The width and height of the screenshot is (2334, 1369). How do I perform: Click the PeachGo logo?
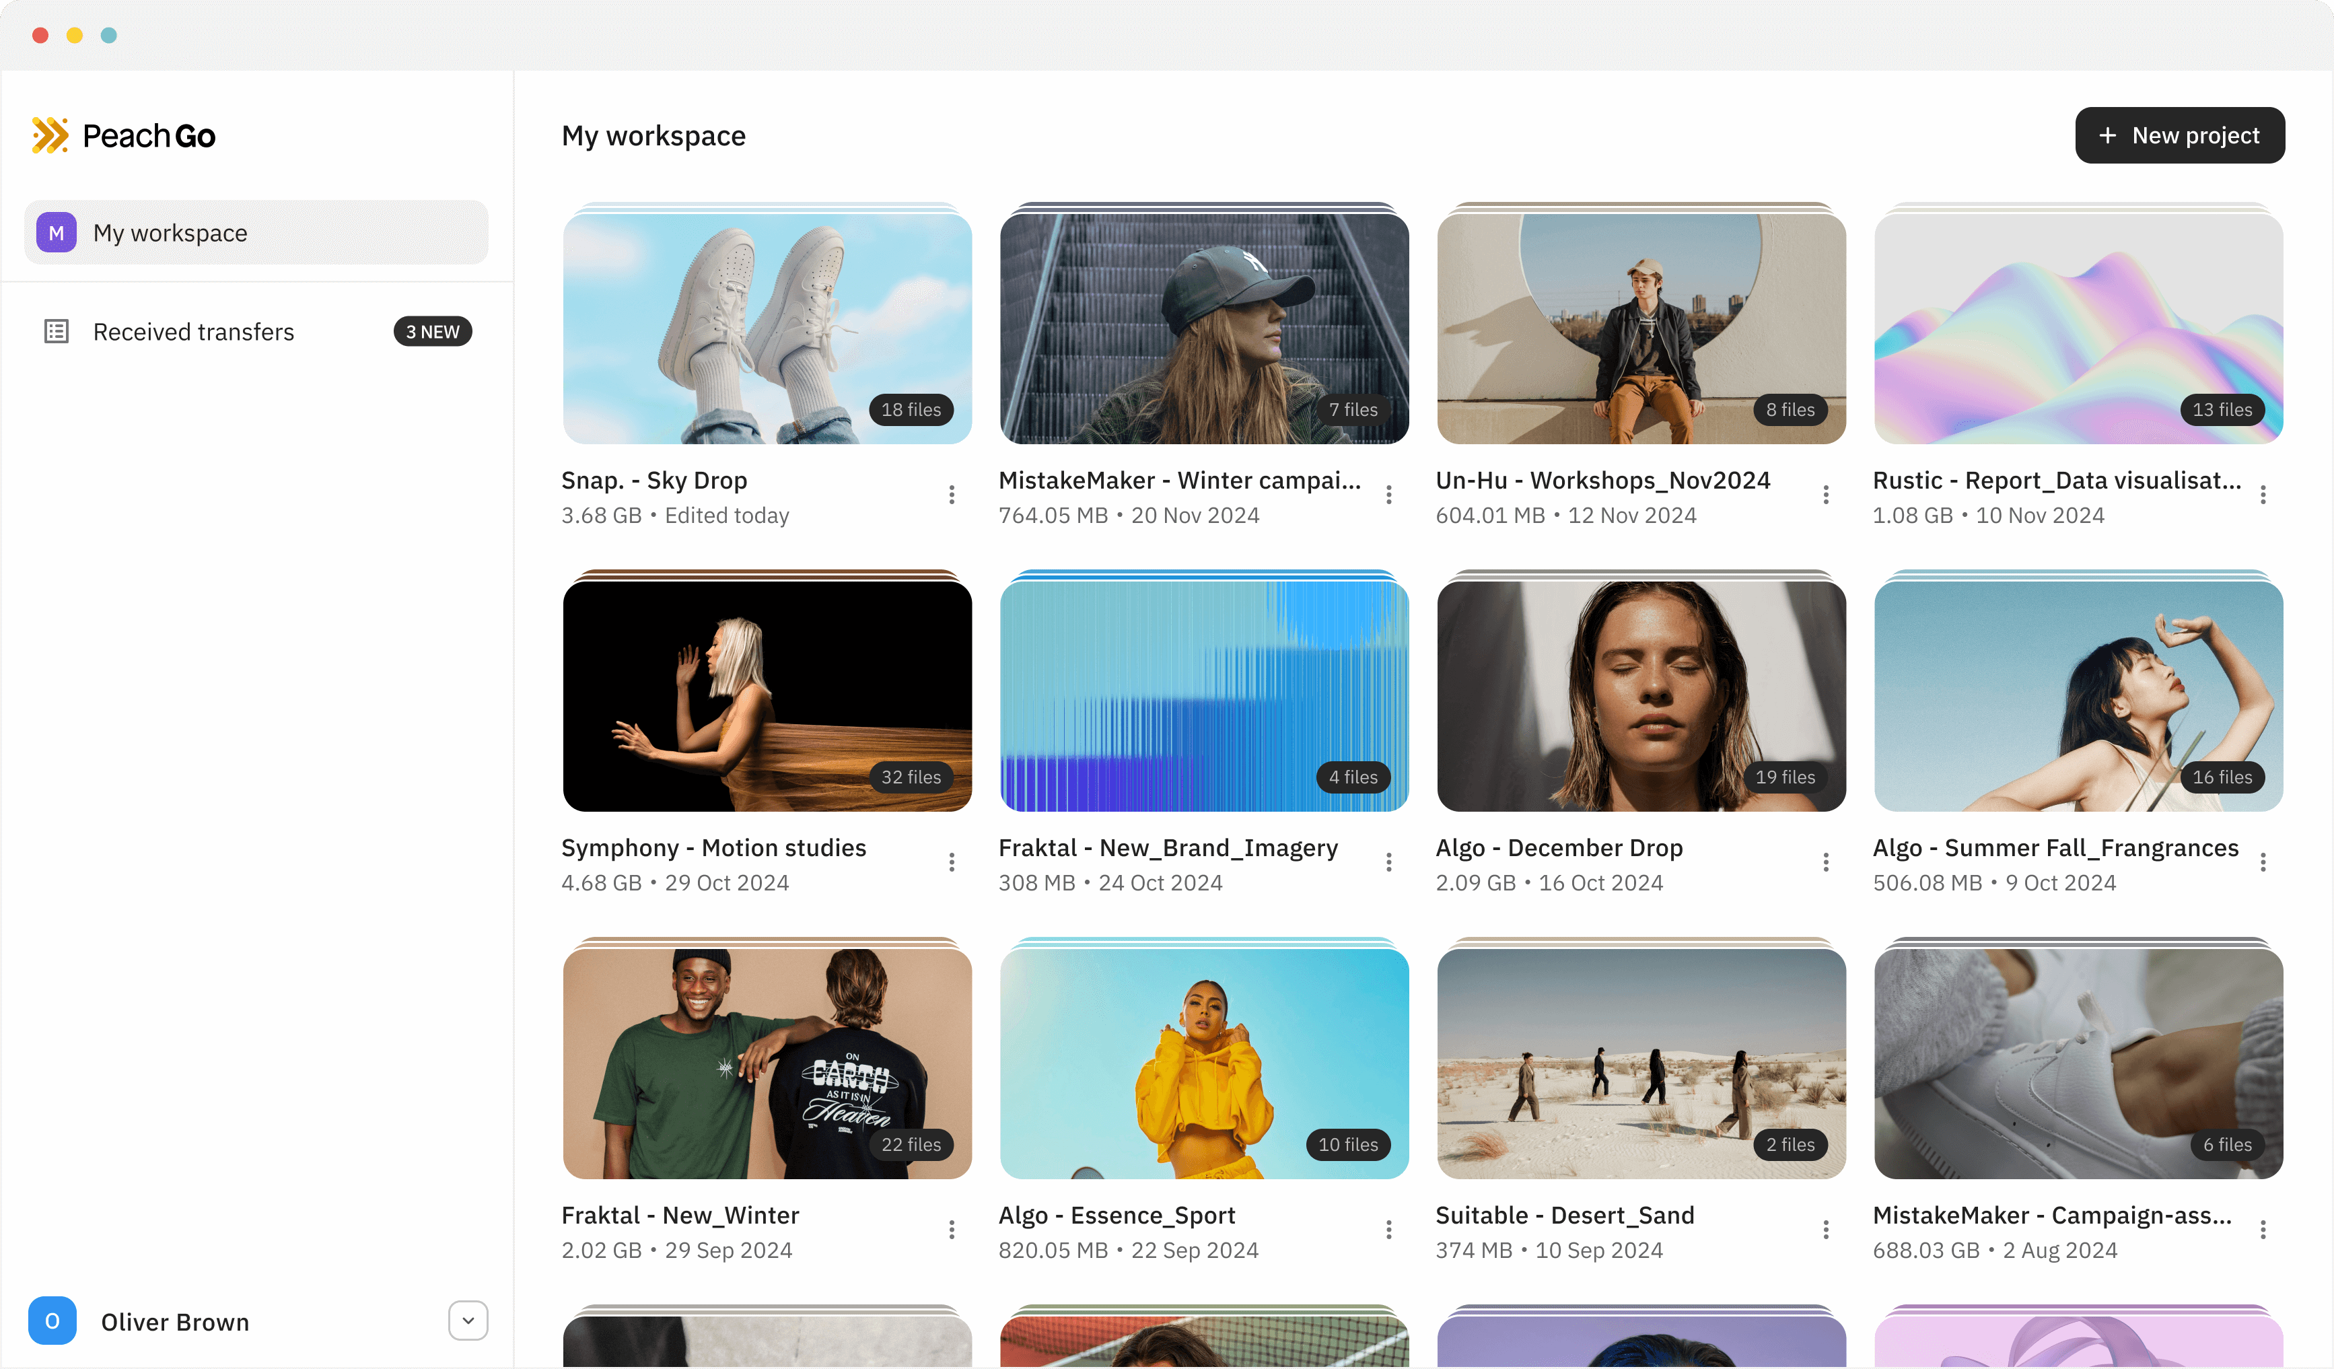click(123, 135)
